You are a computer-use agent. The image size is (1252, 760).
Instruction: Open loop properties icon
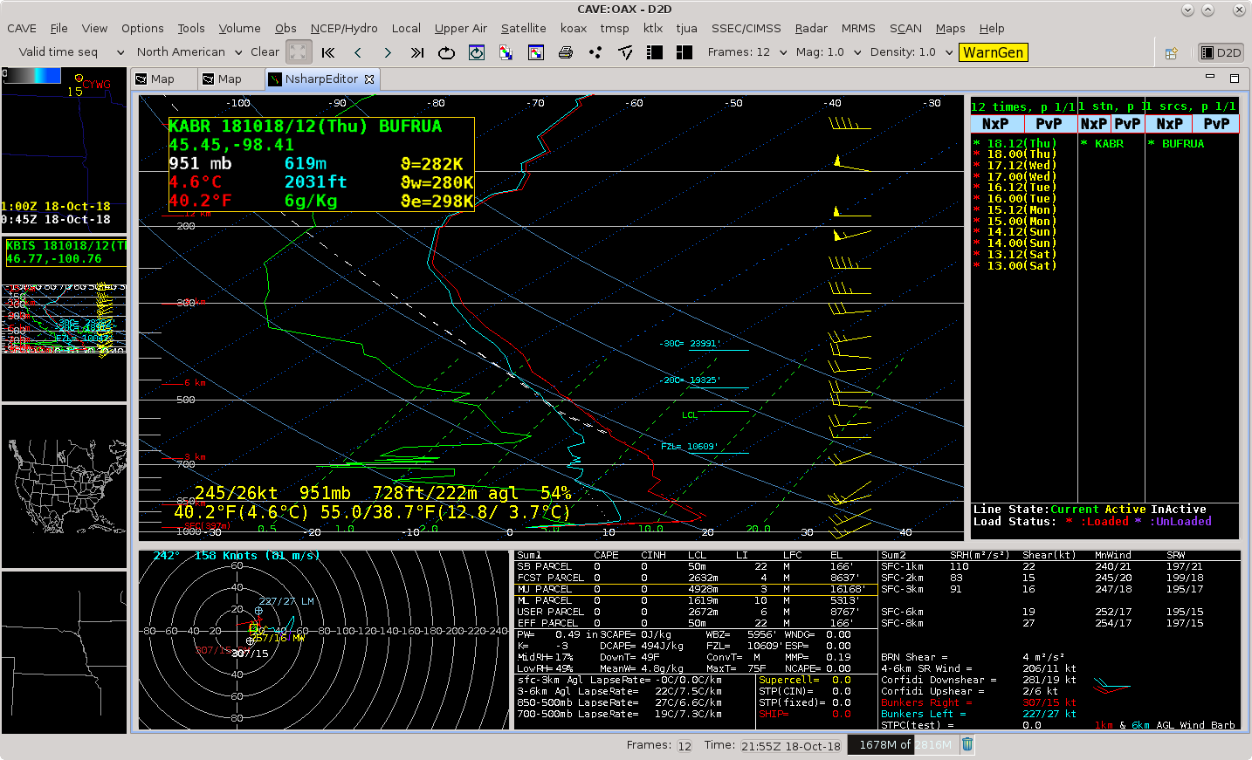click(477, 52)
